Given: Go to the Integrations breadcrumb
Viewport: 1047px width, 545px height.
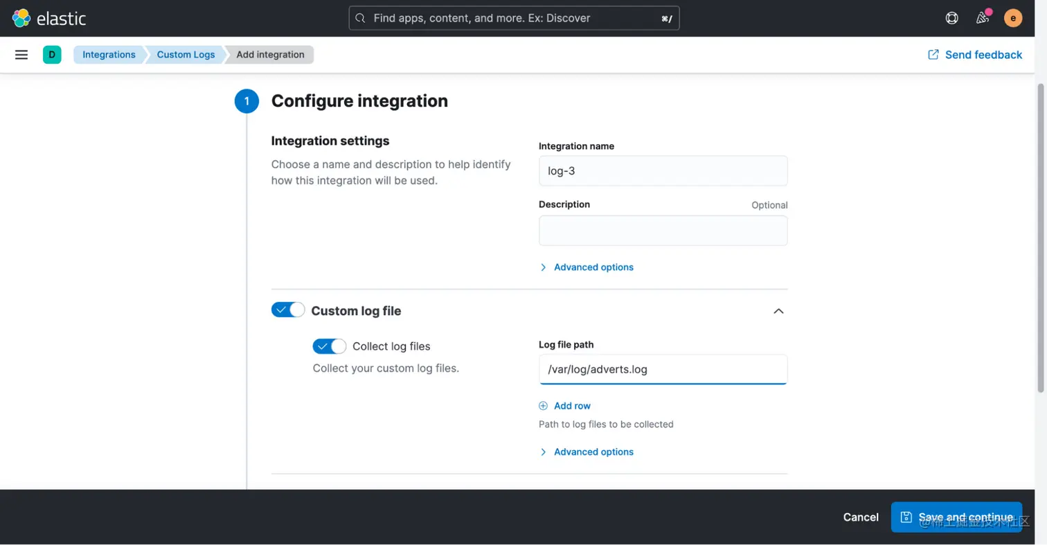Looking at the screenshot, I should [x=109, y=55].
